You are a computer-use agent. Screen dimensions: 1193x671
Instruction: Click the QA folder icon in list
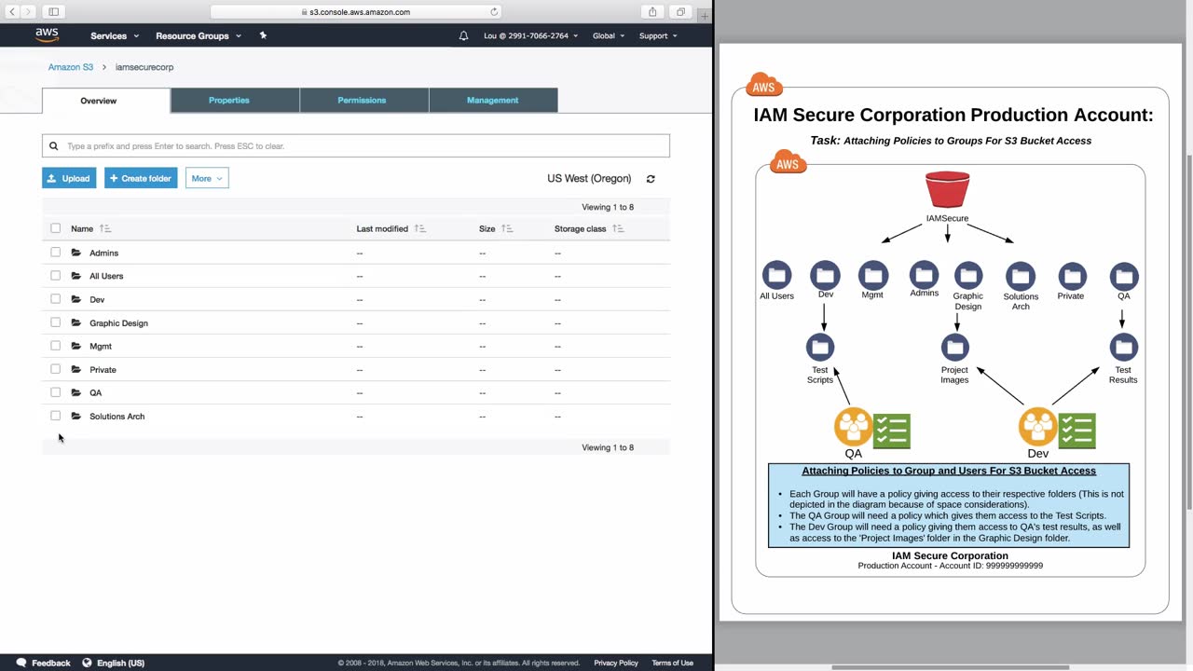(76, 392)
